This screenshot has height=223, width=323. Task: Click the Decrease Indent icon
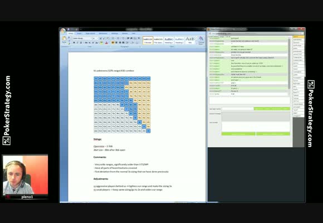click(x=128, y=38)
